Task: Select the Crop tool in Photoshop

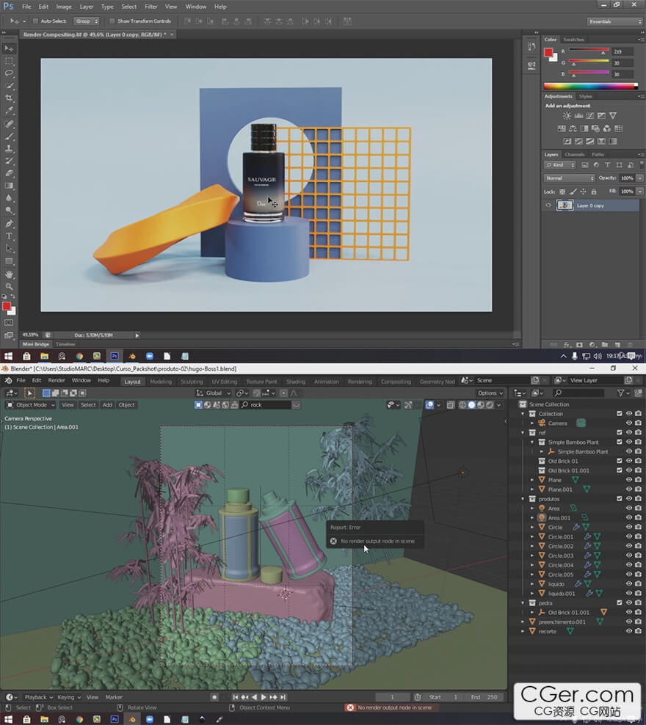Action: (x=9, y=98)
